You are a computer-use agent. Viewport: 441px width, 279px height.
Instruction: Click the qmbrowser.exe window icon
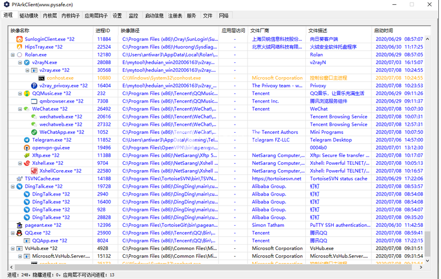34,101
